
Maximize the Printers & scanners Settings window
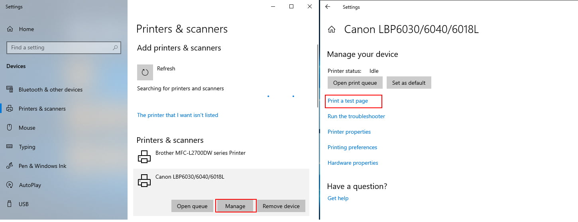point(291,6)
